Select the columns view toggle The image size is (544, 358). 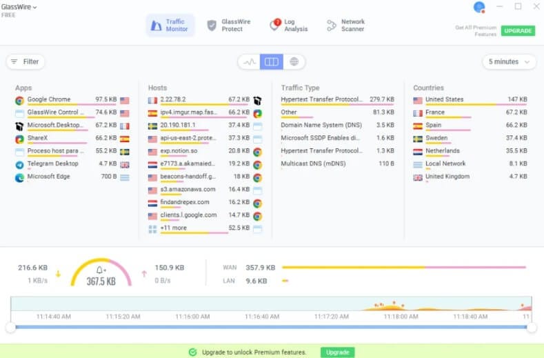tap(271, 62)
